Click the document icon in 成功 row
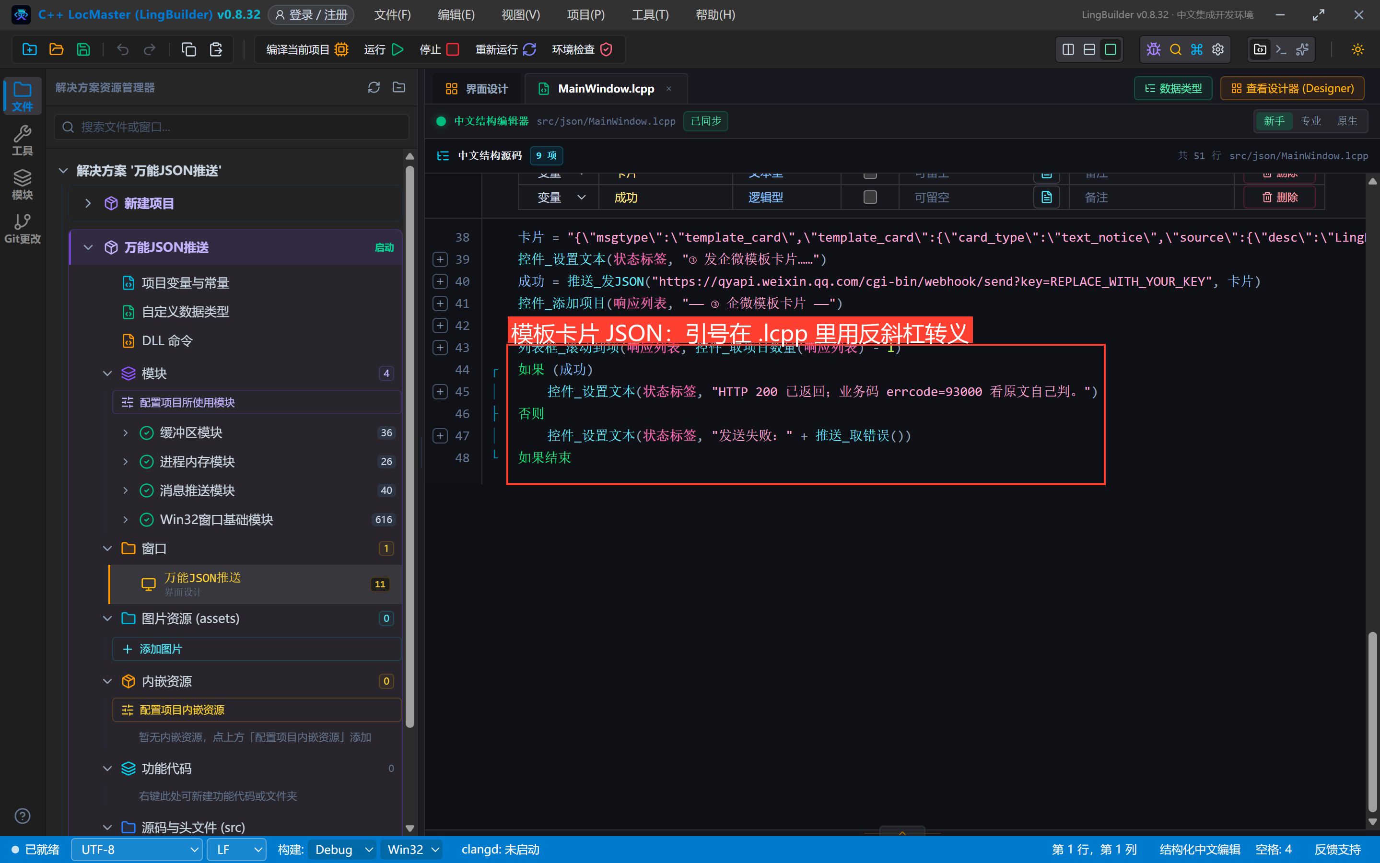 1047,197
